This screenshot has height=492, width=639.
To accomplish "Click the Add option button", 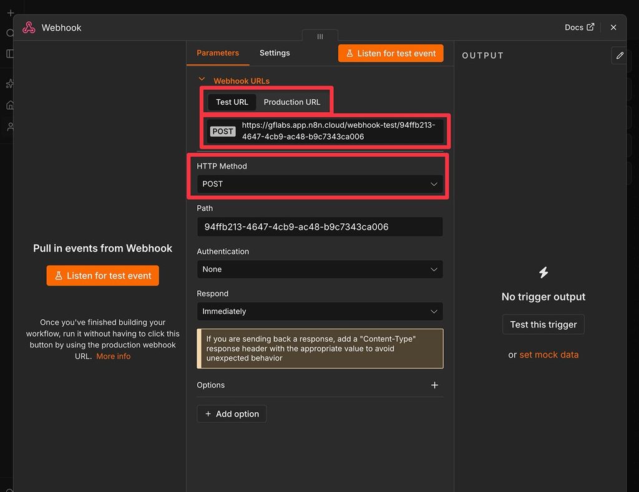I will click(232, 414).
